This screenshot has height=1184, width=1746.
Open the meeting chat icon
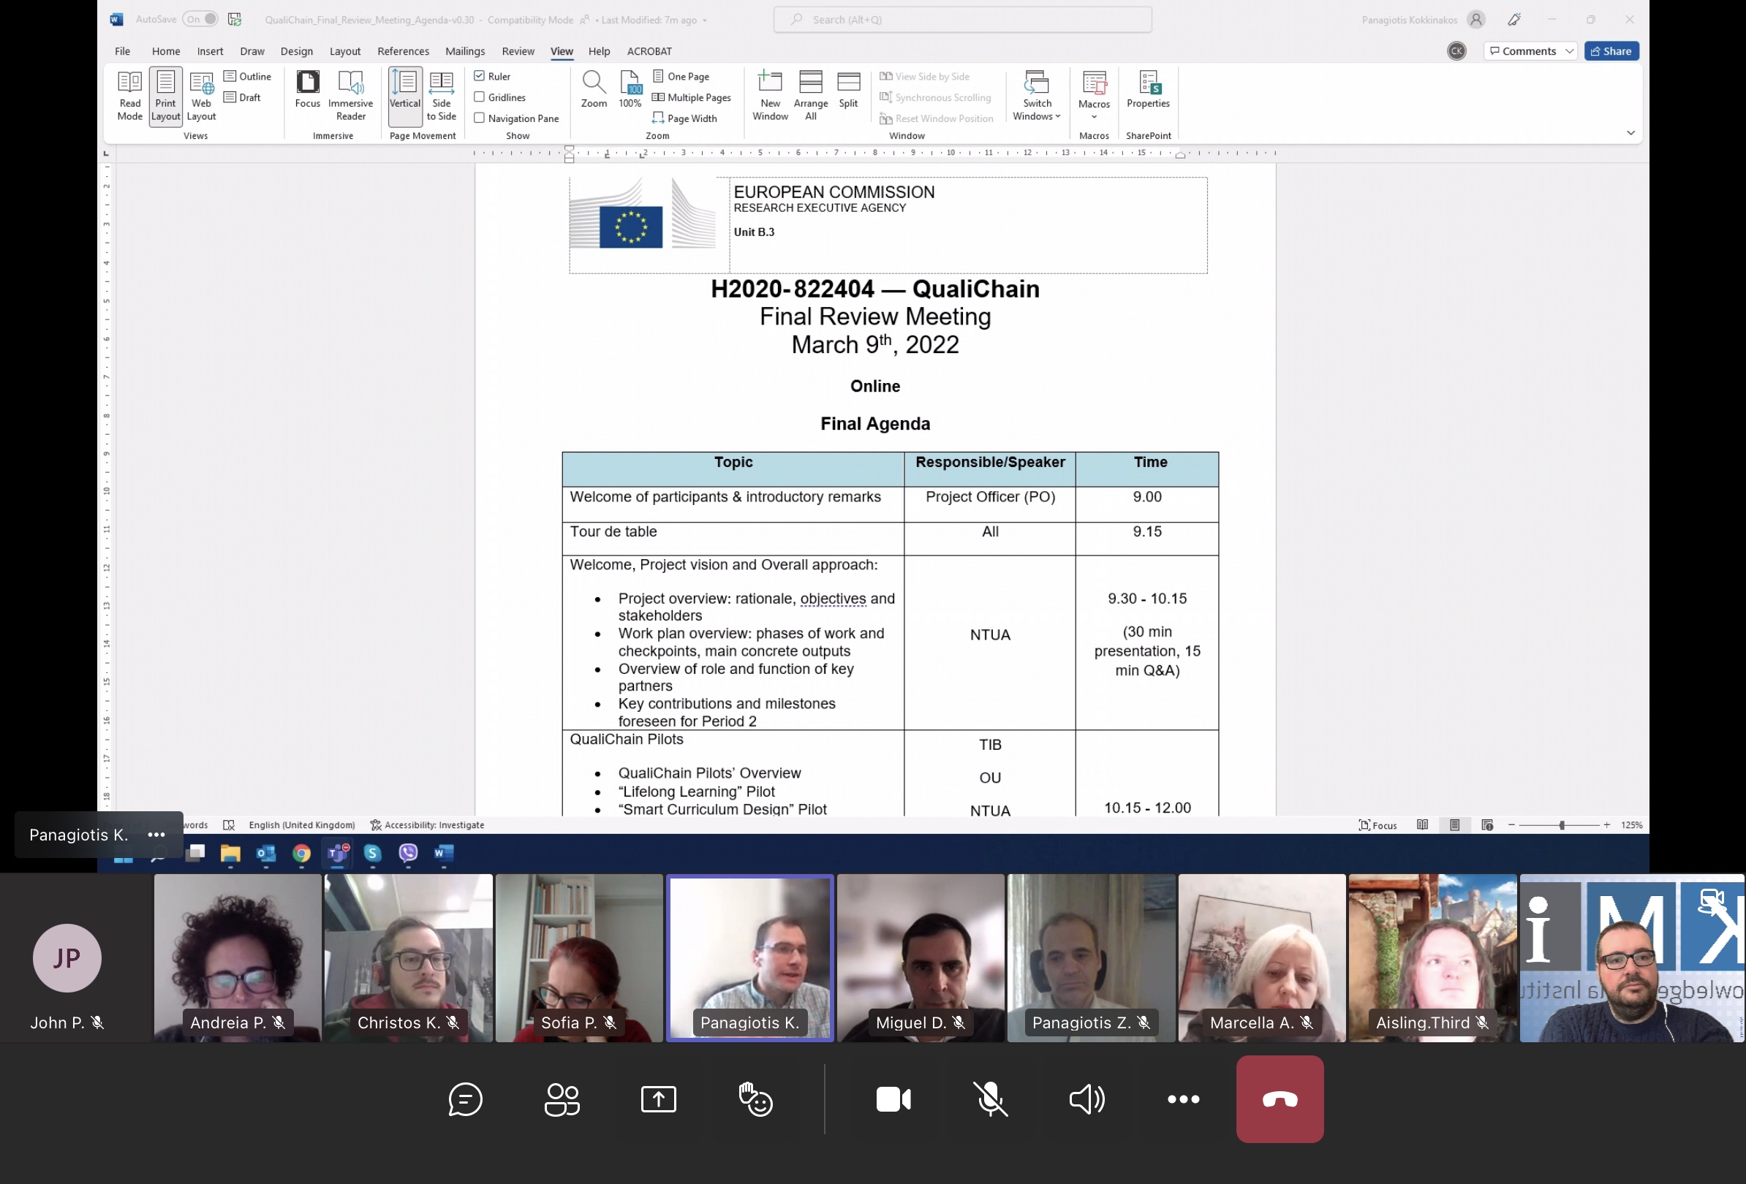point(465,1099)
